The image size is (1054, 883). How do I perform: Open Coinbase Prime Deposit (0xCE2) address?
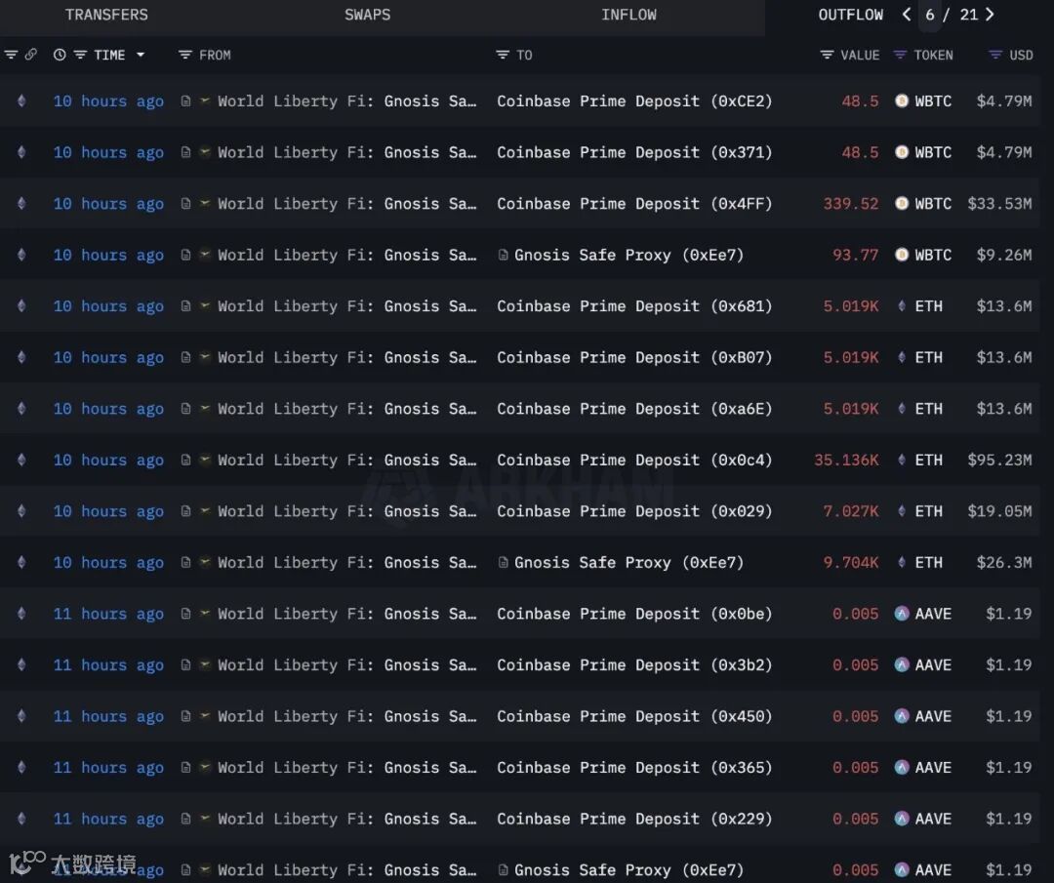pos(634,101)
